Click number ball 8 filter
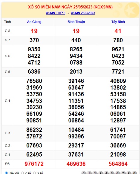140x174 pixels. (x=129, y=173)
